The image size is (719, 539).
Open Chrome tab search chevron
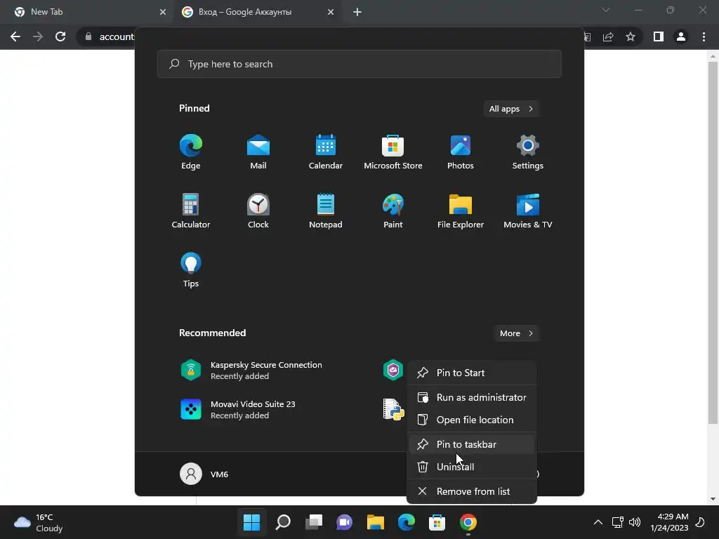pyautogui.click(x=606, y=10)
